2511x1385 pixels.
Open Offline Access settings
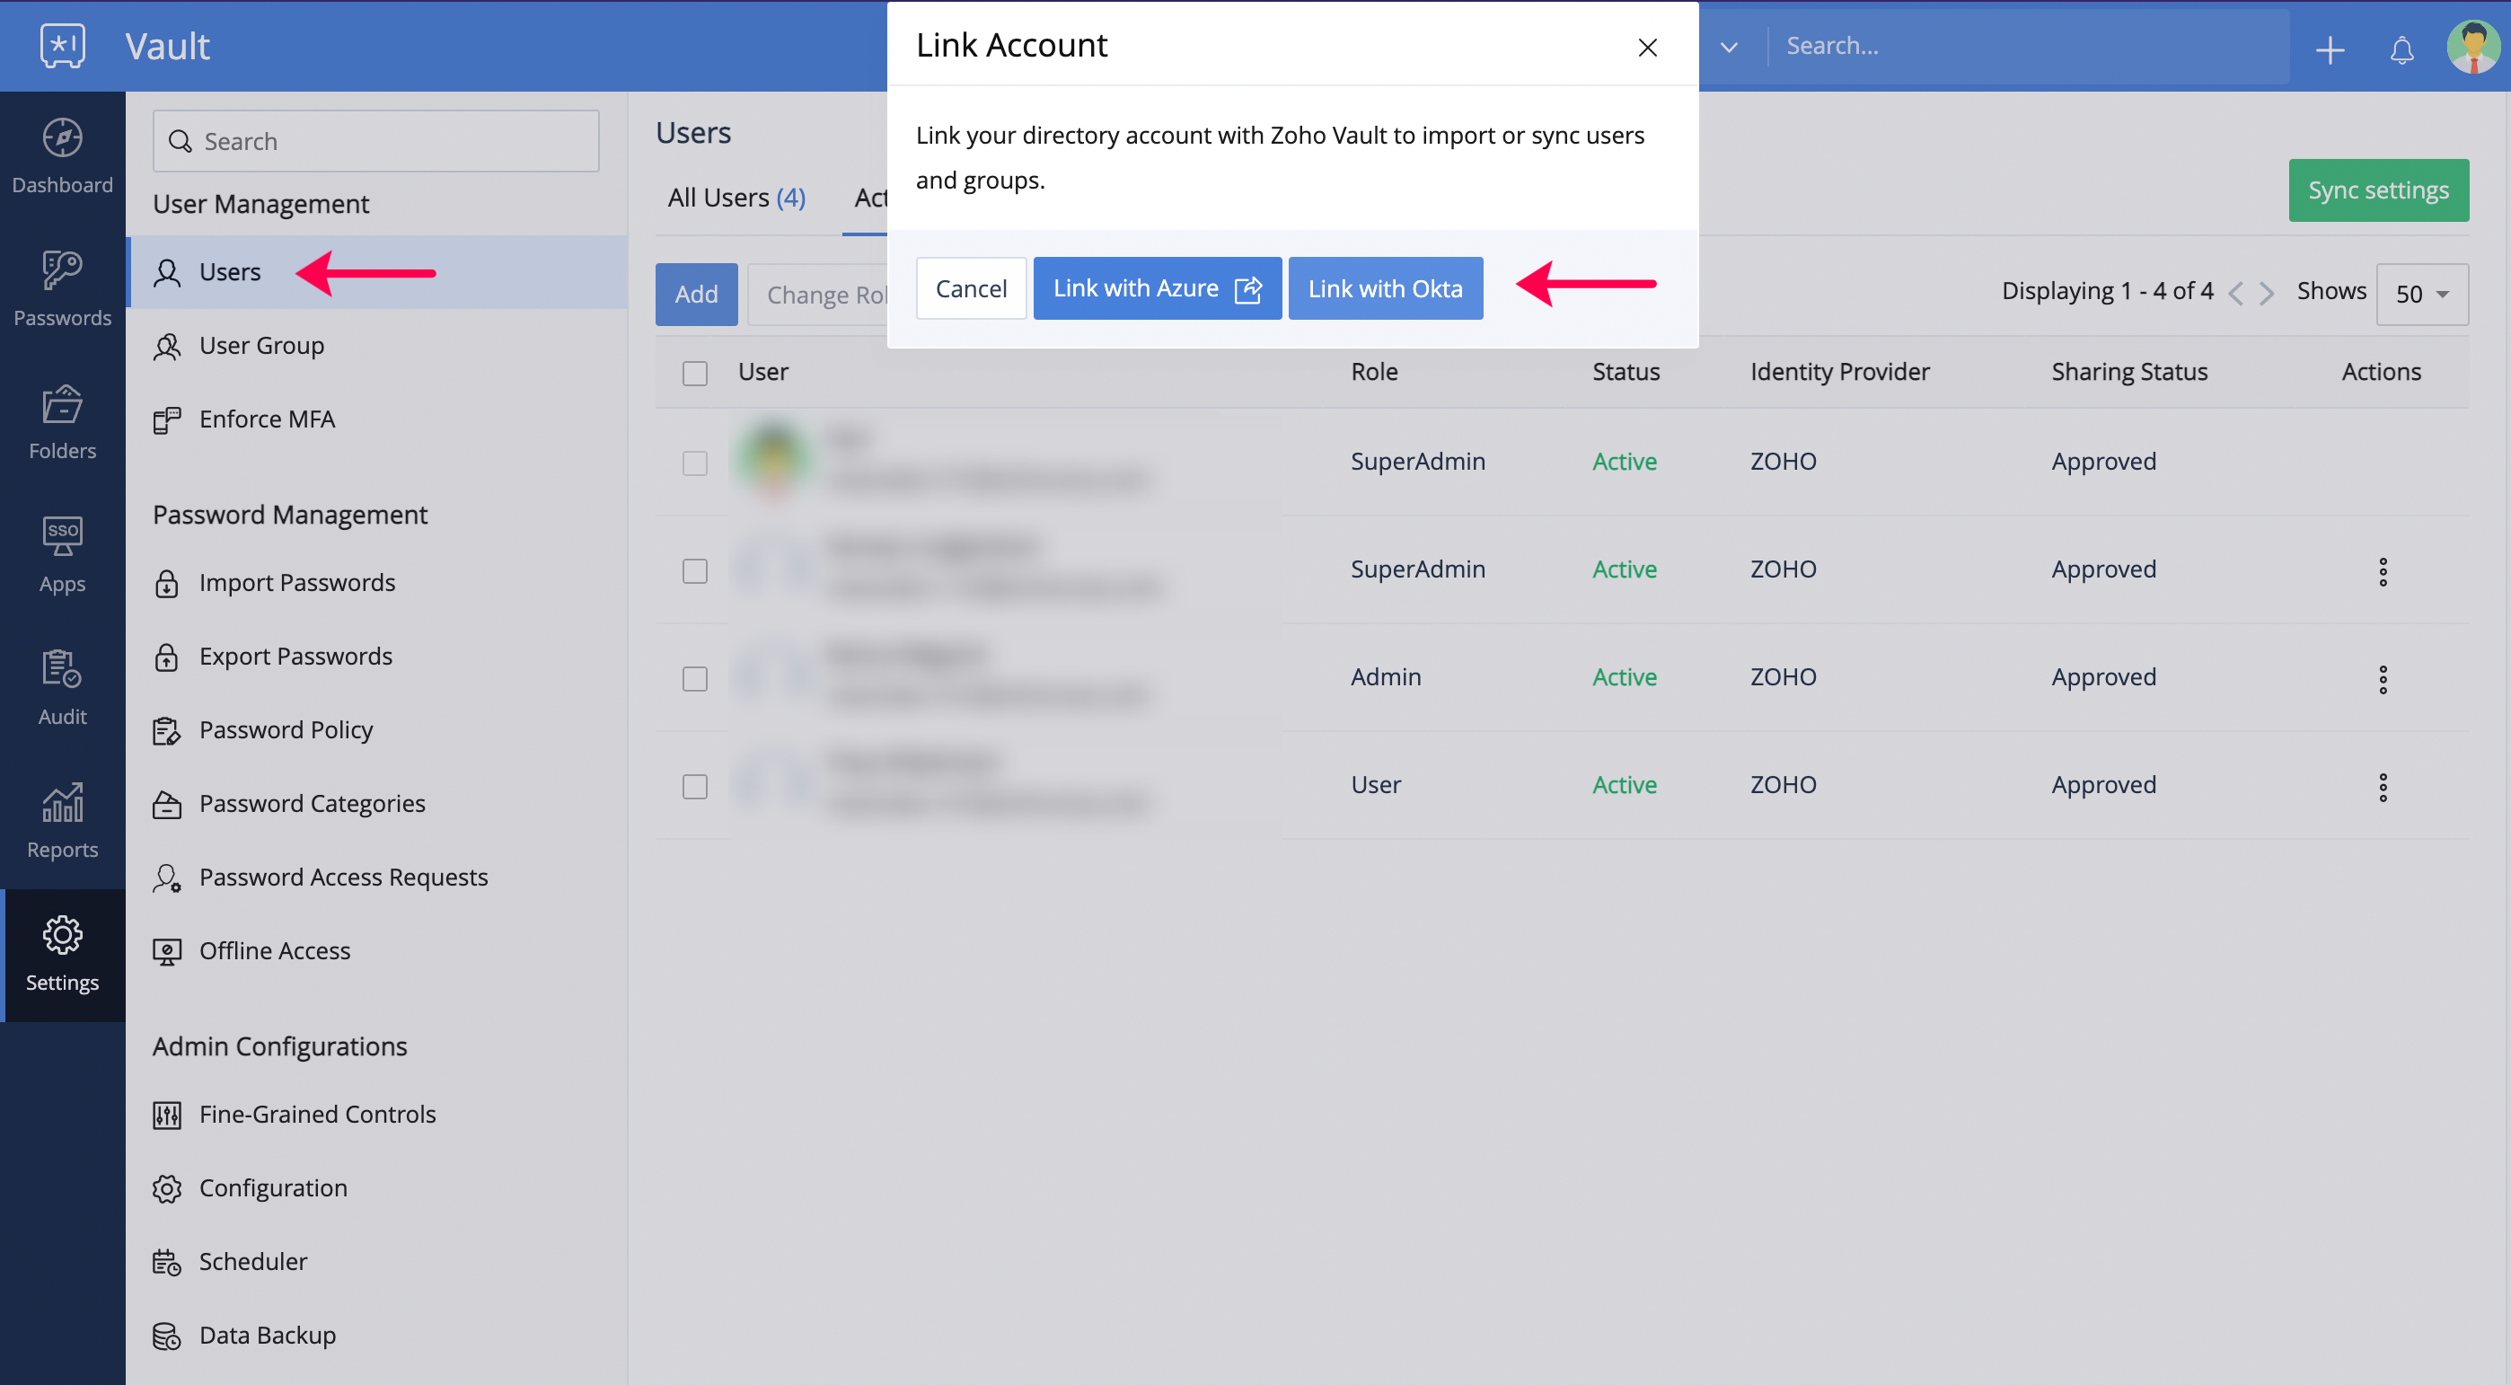click(376, 950)
